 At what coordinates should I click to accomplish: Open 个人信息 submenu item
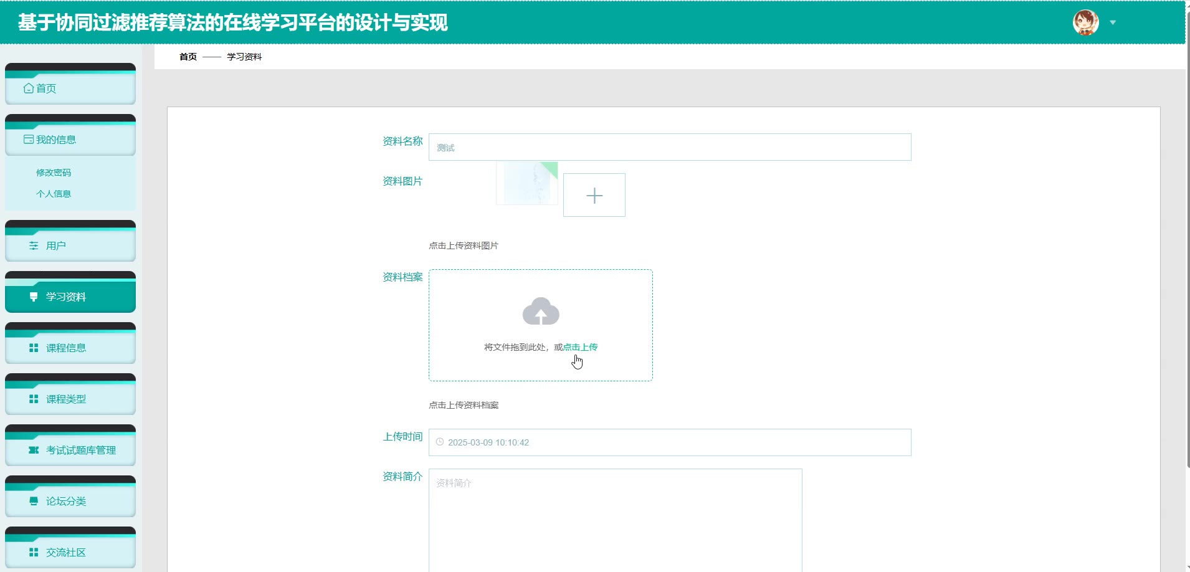tap(54, 194)
